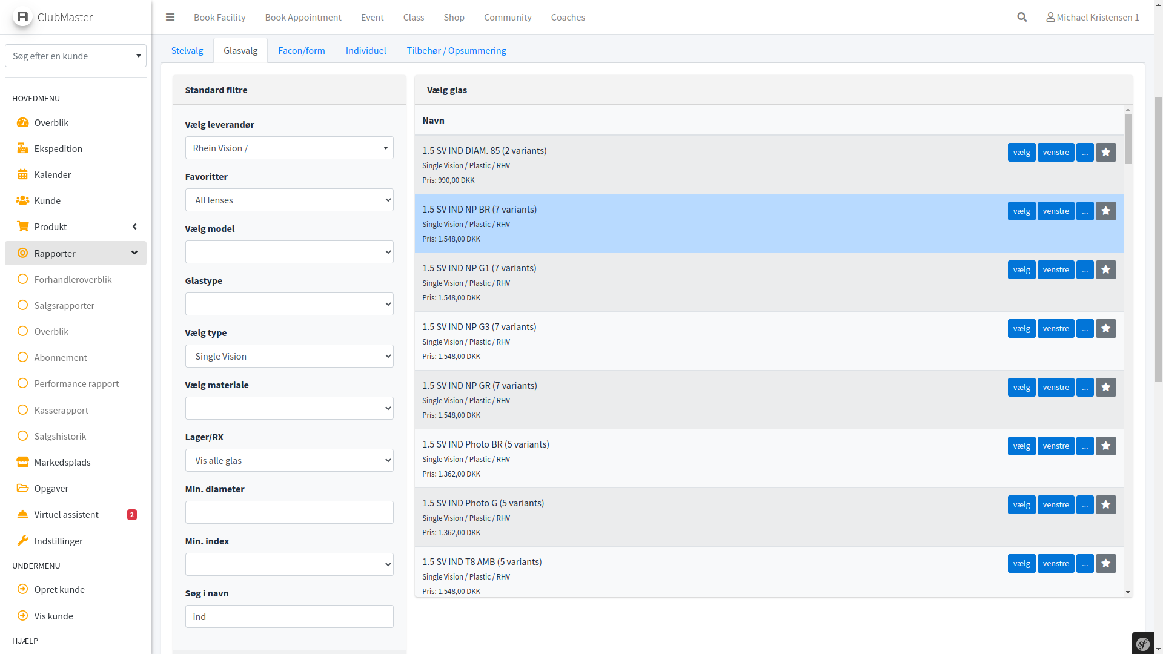Open Ekspedition in the main menu

pos(58,148)
